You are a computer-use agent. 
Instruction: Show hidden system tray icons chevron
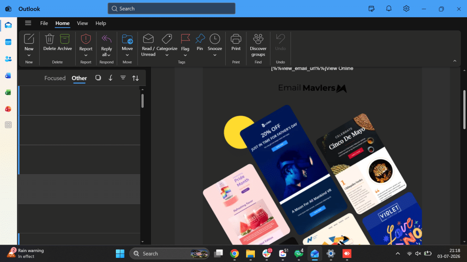pos(398,253)
